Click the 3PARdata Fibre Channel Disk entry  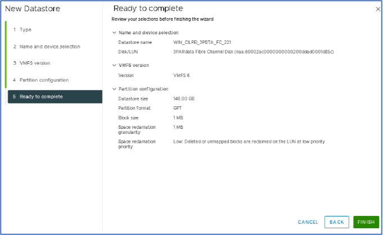254,52
